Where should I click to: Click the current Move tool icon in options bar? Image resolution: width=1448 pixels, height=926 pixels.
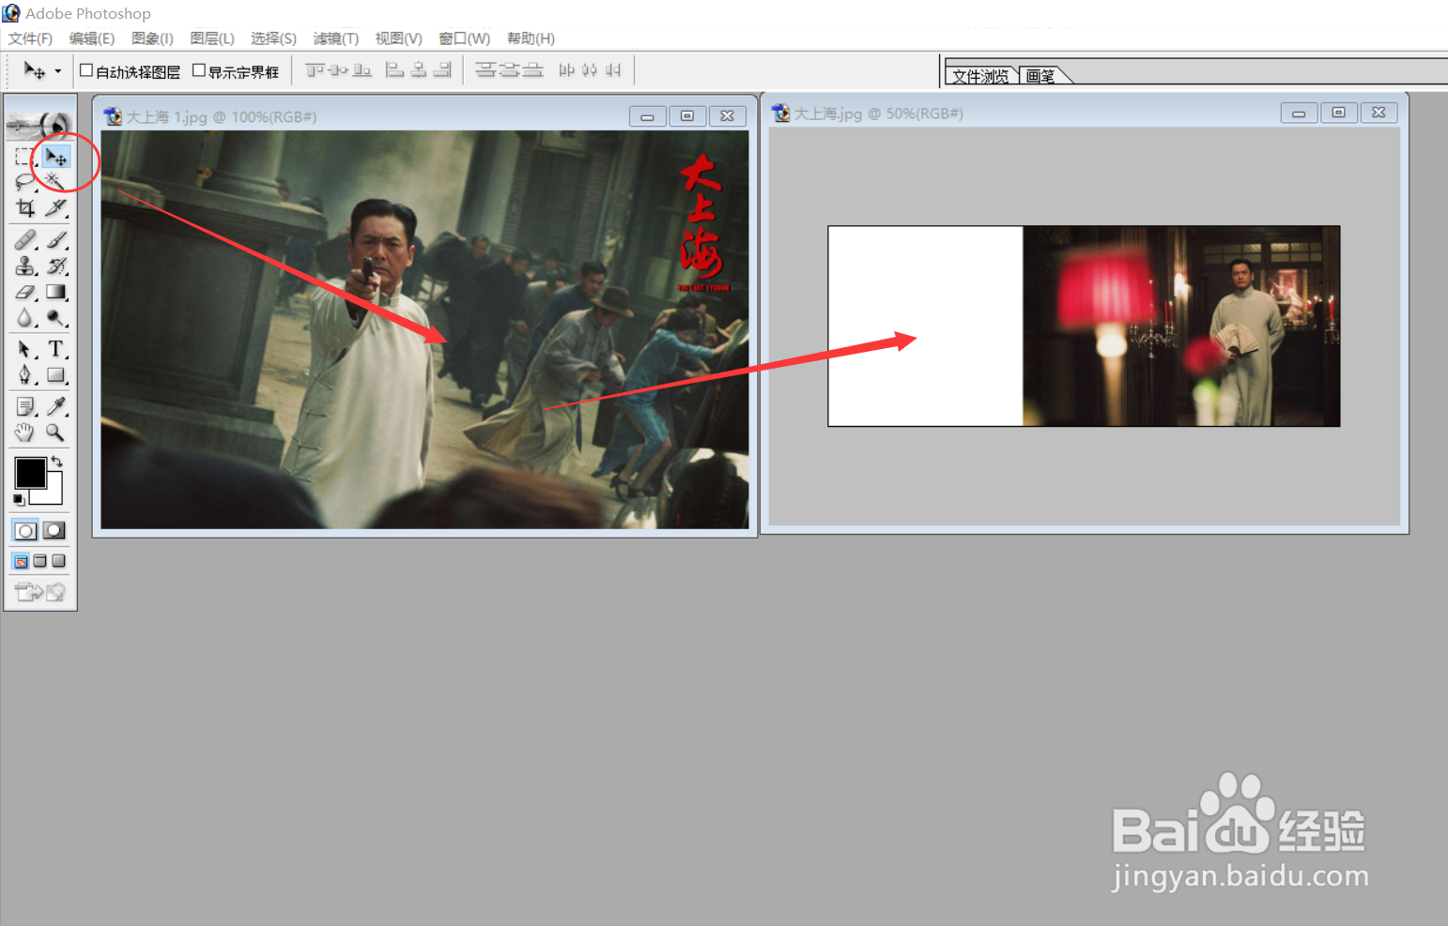(35, 70)
